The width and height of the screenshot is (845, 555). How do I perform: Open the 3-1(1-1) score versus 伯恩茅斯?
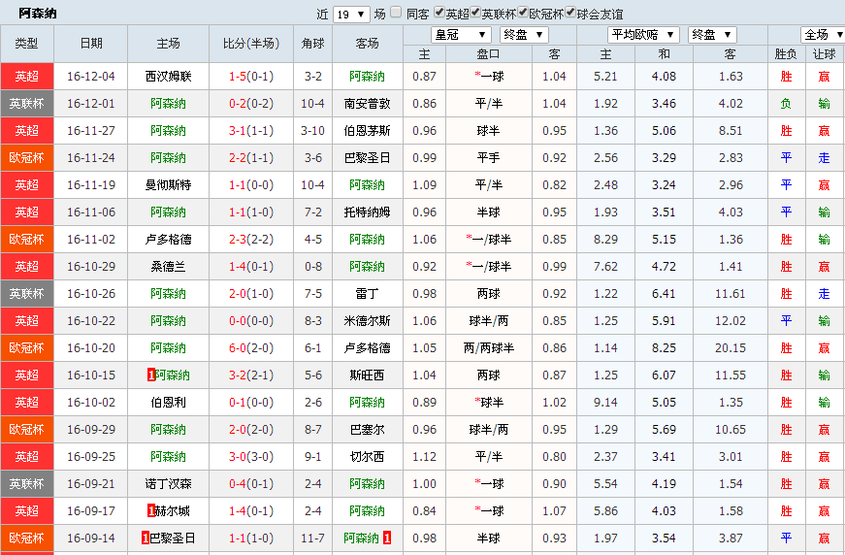(x=251, y=131)
